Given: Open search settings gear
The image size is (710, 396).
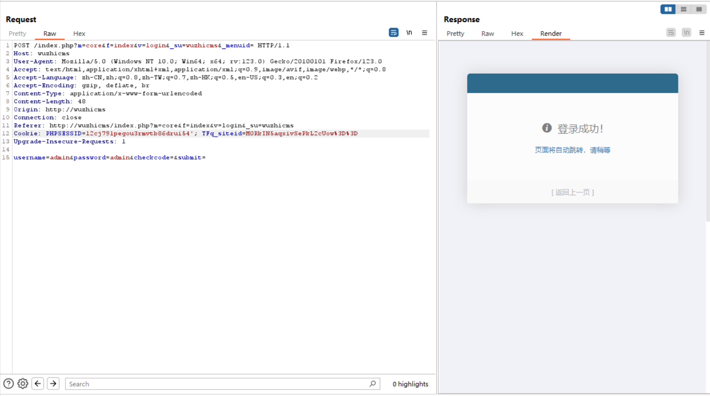Looking at the screenshot, I should [x=23, y=384].
